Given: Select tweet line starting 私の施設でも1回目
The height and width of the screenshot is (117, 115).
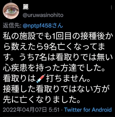Looking at the screenshot, I should pos(58,36).
